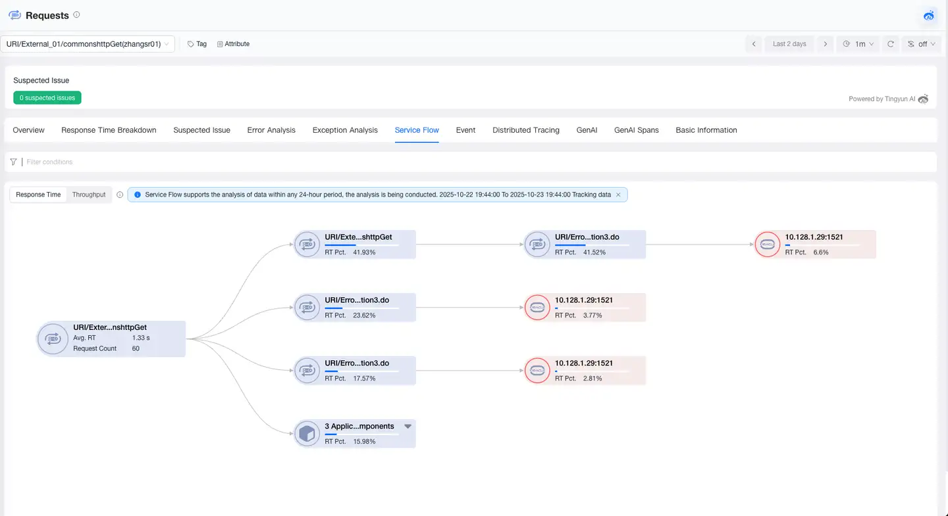This screenshot has height=516, width=948.
Task: Expand the 3 Application Components node
Action: pyautogui.click(x=408, y=425)
